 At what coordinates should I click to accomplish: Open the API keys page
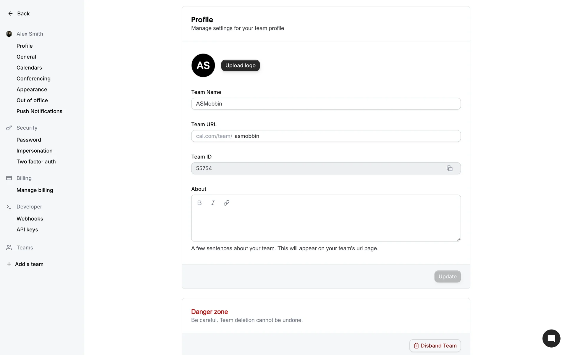coord(27,230)
